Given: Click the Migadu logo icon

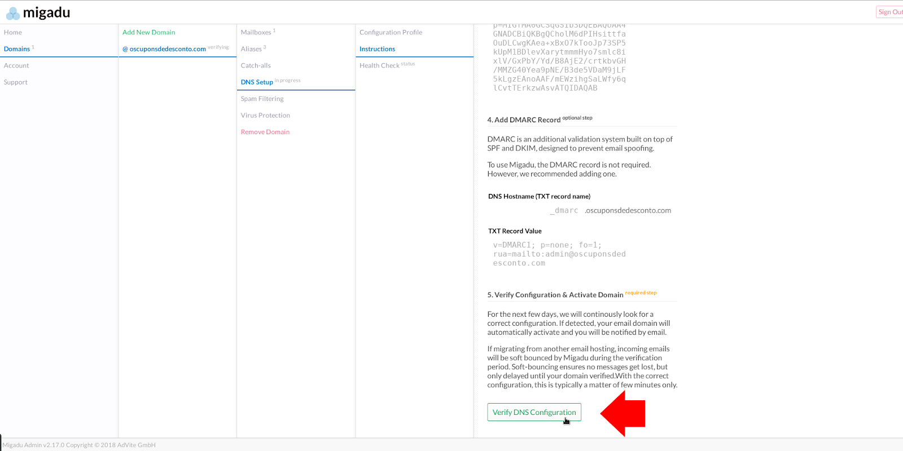Looking at the screenshot, I should tap(13, 14).
